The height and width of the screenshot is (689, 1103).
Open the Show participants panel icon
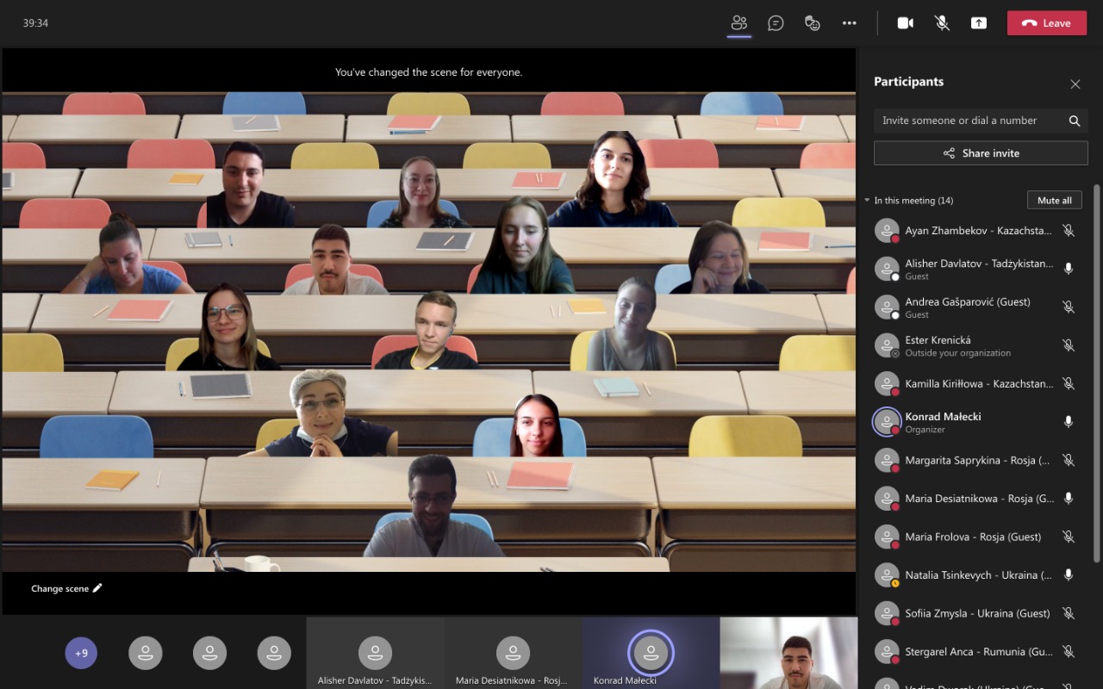point(738,23)
